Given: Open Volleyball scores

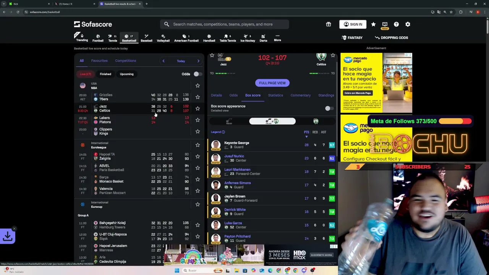Looking at the screenshot, I should [163, 38].
